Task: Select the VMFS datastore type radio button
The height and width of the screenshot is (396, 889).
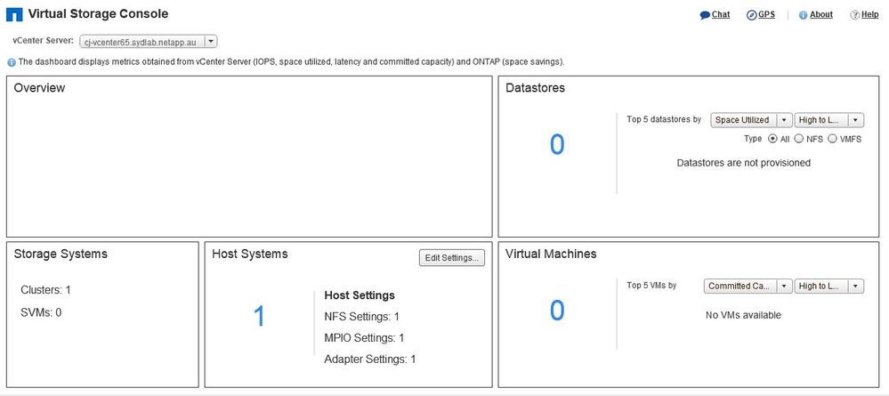Action: (x=832, y=139)
